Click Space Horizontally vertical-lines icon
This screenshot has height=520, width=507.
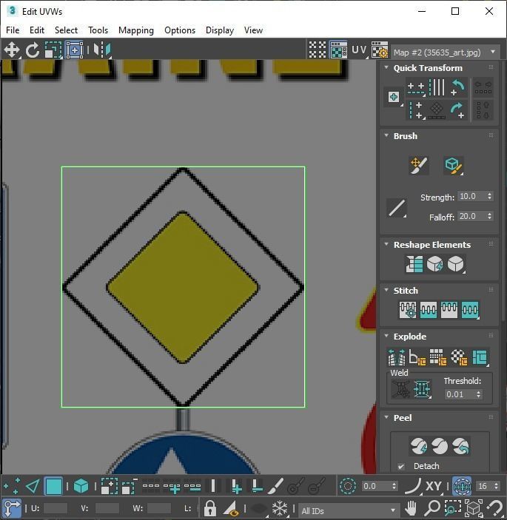(437, 87)
